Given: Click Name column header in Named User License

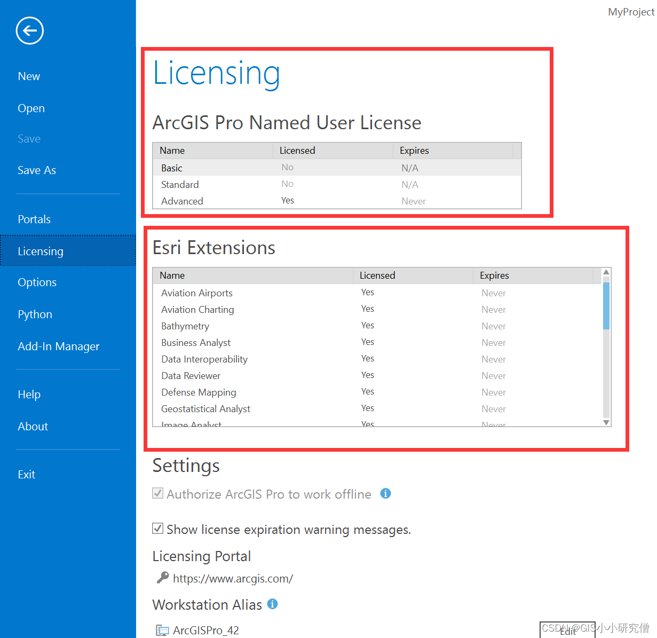Looking at the screenshot, I should (213, 151).
